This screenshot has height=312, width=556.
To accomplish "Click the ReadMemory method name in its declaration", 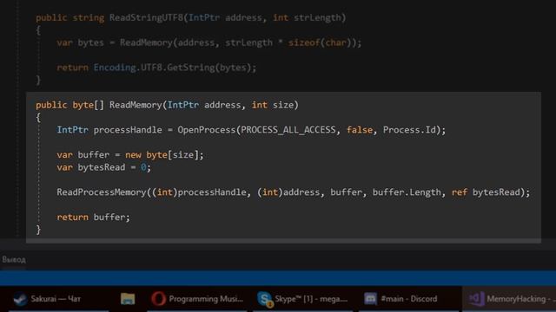I will (x=136, y=105).
